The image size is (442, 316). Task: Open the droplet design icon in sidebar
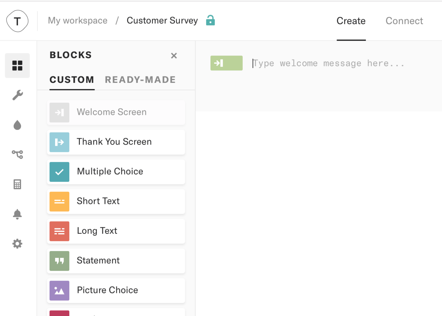click(x=17, y=125)
